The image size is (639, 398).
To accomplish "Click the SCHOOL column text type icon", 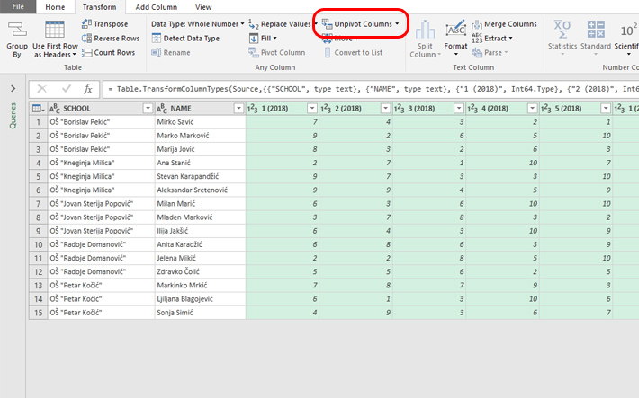I will pyautogui.click(x=55, y=108).
